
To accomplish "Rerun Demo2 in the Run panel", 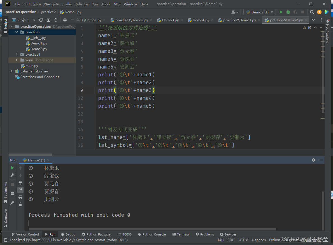I will [12, 168].
